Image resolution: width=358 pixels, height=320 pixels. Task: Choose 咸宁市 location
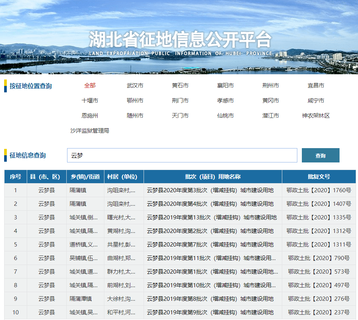pyautogui.click(x=316, y=101)
